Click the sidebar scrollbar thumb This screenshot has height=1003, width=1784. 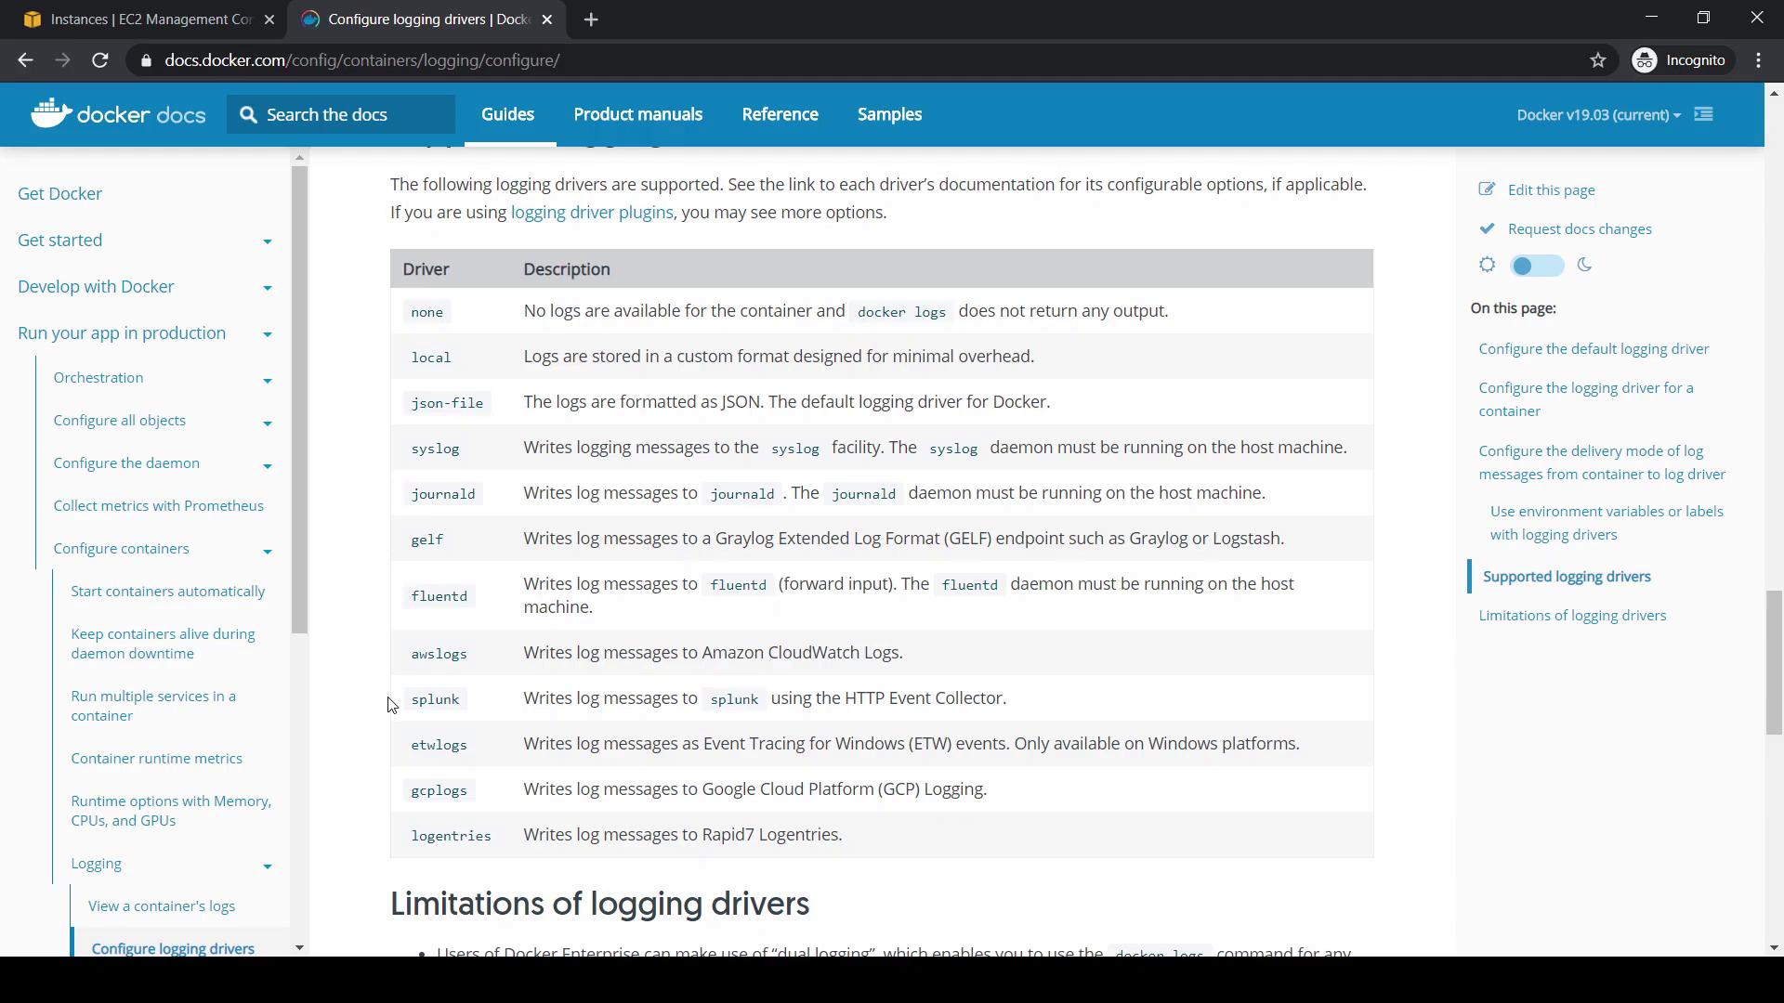pos(299,399)
